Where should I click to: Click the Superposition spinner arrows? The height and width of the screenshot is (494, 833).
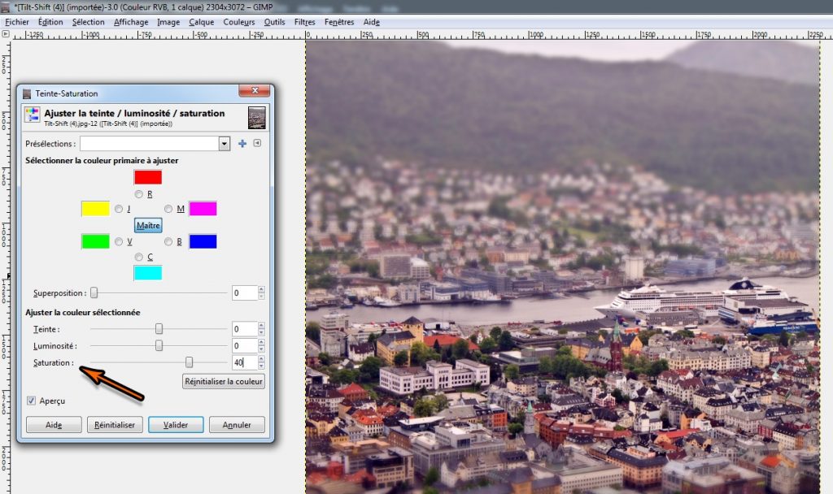[261, 292]
